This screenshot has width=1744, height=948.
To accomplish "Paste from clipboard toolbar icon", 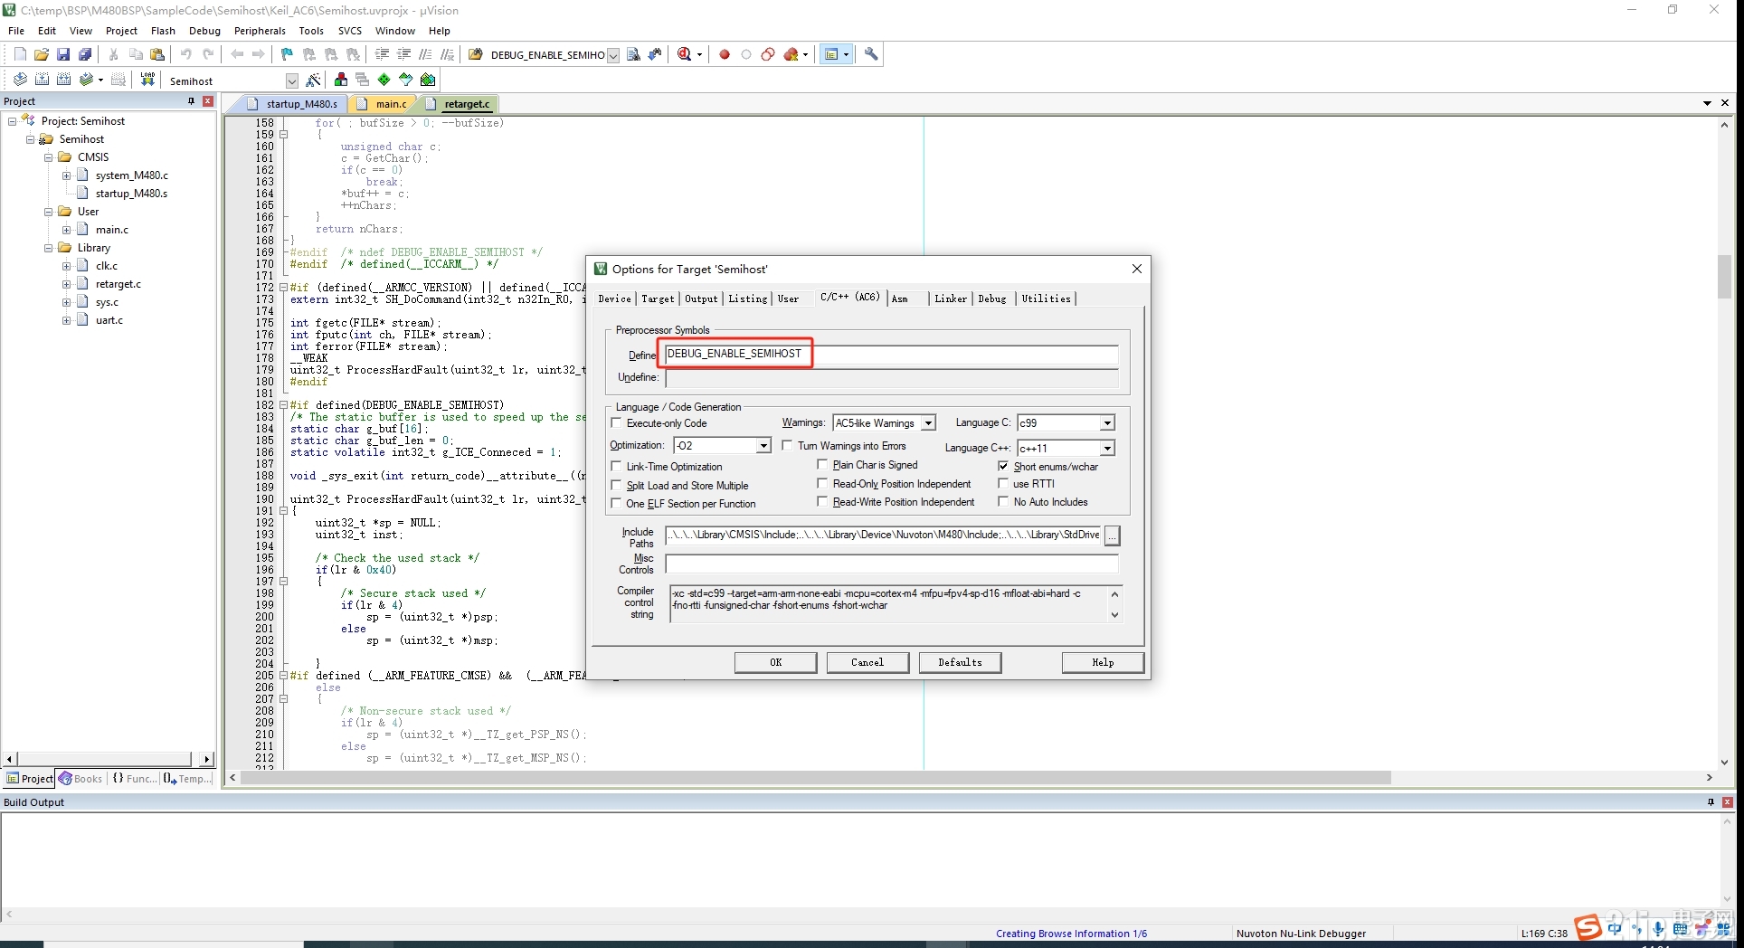I will coord(156,54).
